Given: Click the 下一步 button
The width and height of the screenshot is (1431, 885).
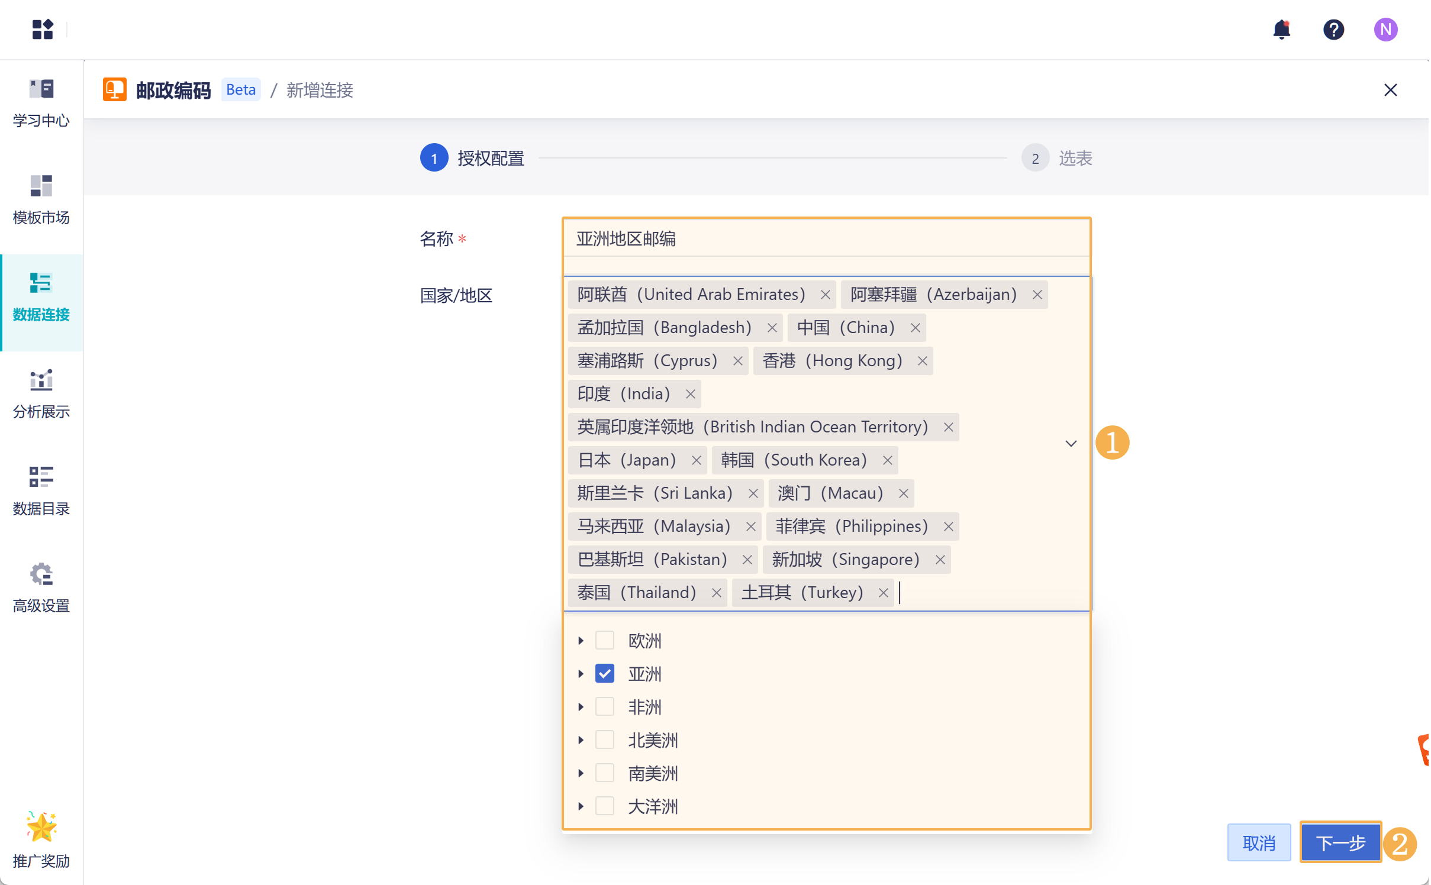Looking at the screenshot, I should click(x=1340, y=842).
